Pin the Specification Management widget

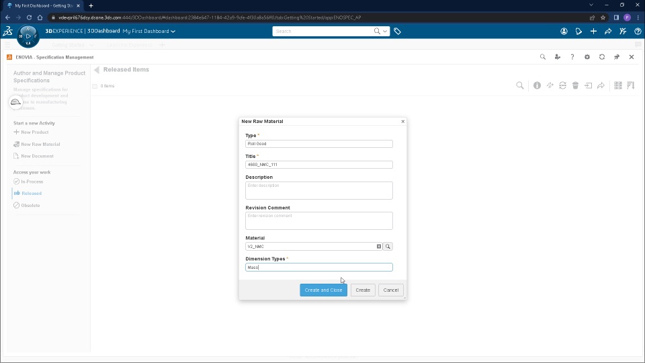tap(617, 57)
